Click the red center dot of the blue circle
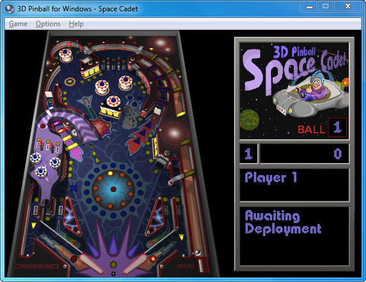366x282 pixels. pyautogui.click(x=113, y=189)
